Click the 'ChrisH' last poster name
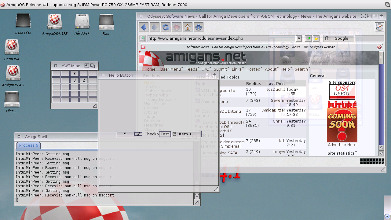The width and height of the screenshot is (391, 220). tap(279, 121)
